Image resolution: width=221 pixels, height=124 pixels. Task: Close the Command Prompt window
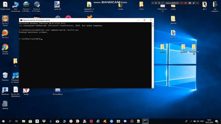(x=151, y=20)
